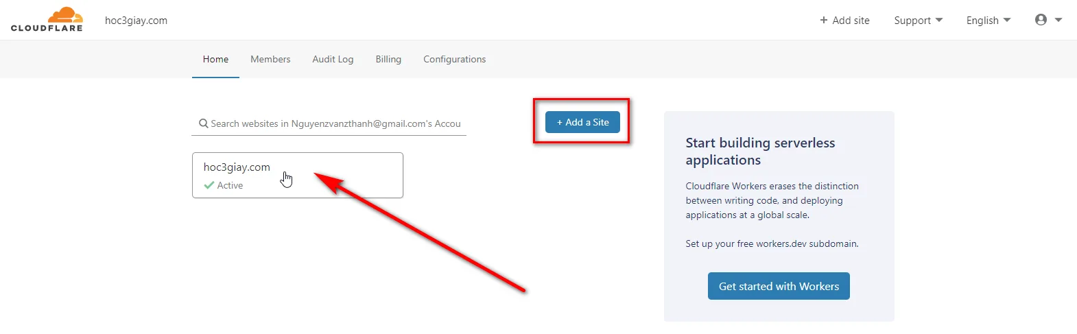
Task: Click the Cloudflare logo
Action: [47, 19]
